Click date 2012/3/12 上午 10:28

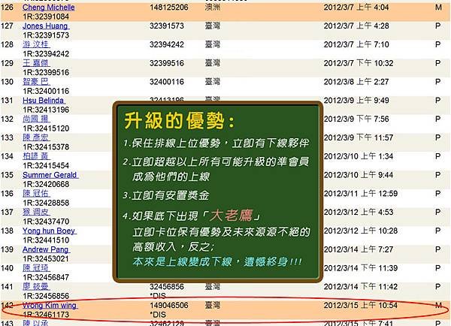coord(361,231)
